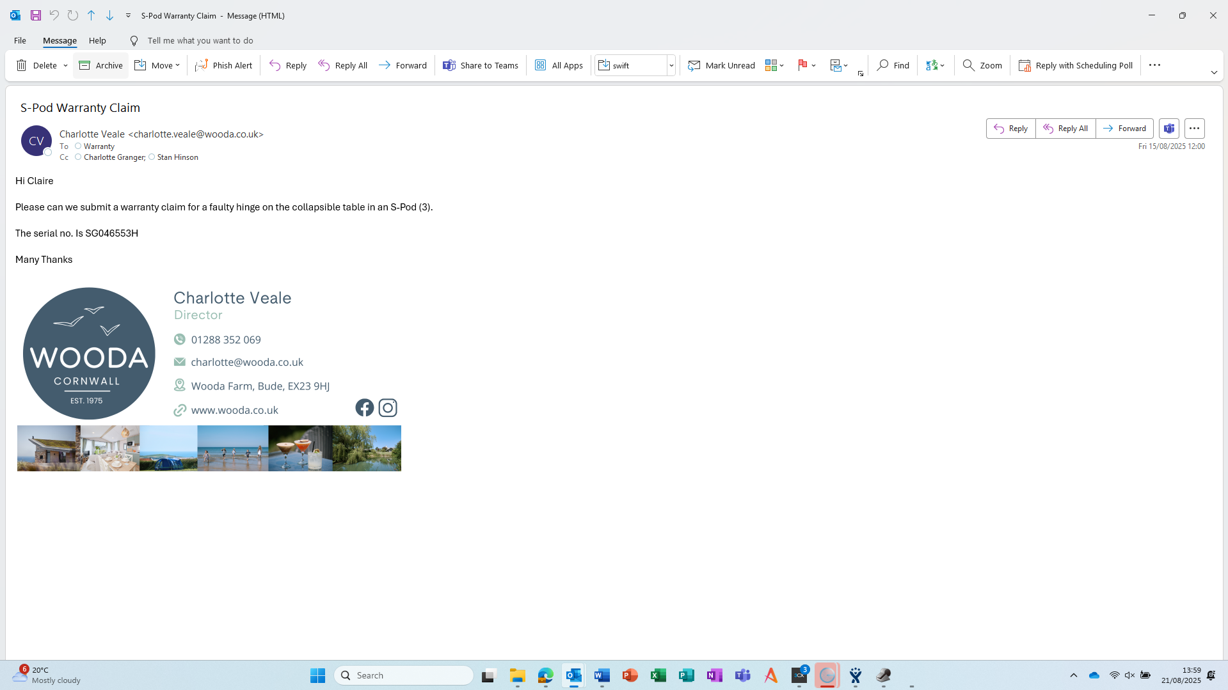Share this email to Teams

(481, 65)
